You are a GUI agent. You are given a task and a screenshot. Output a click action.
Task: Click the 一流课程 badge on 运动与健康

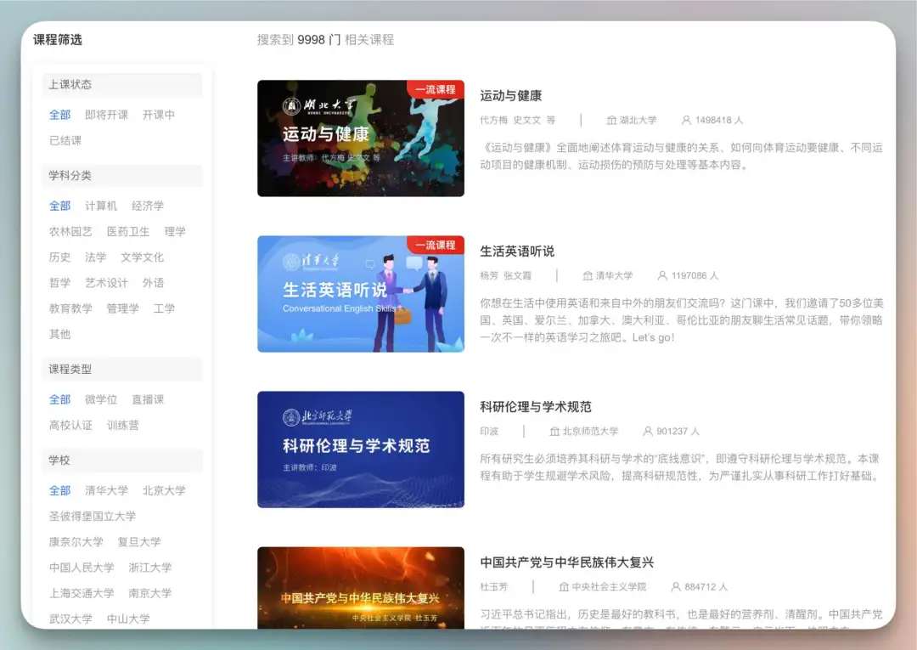(435, 89)
